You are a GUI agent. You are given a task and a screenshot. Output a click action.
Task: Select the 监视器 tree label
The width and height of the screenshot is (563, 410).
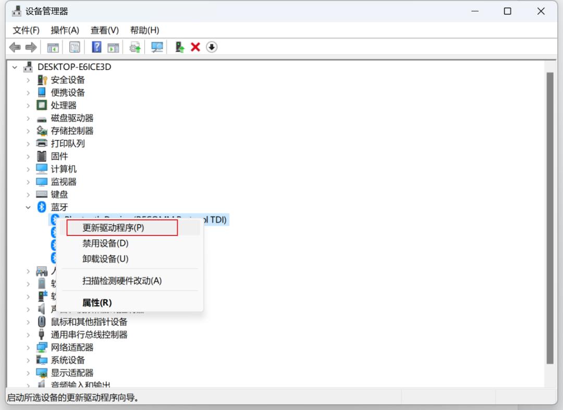click(x=64, y=181)
